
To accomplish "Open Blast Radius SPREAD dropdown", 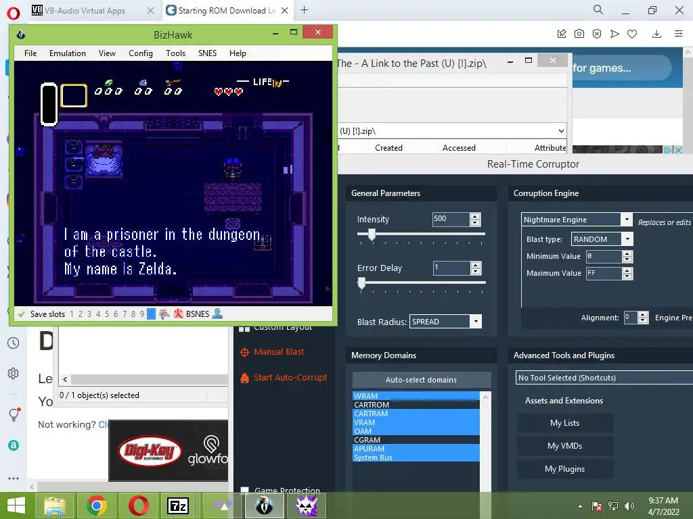I will [476, 322].
